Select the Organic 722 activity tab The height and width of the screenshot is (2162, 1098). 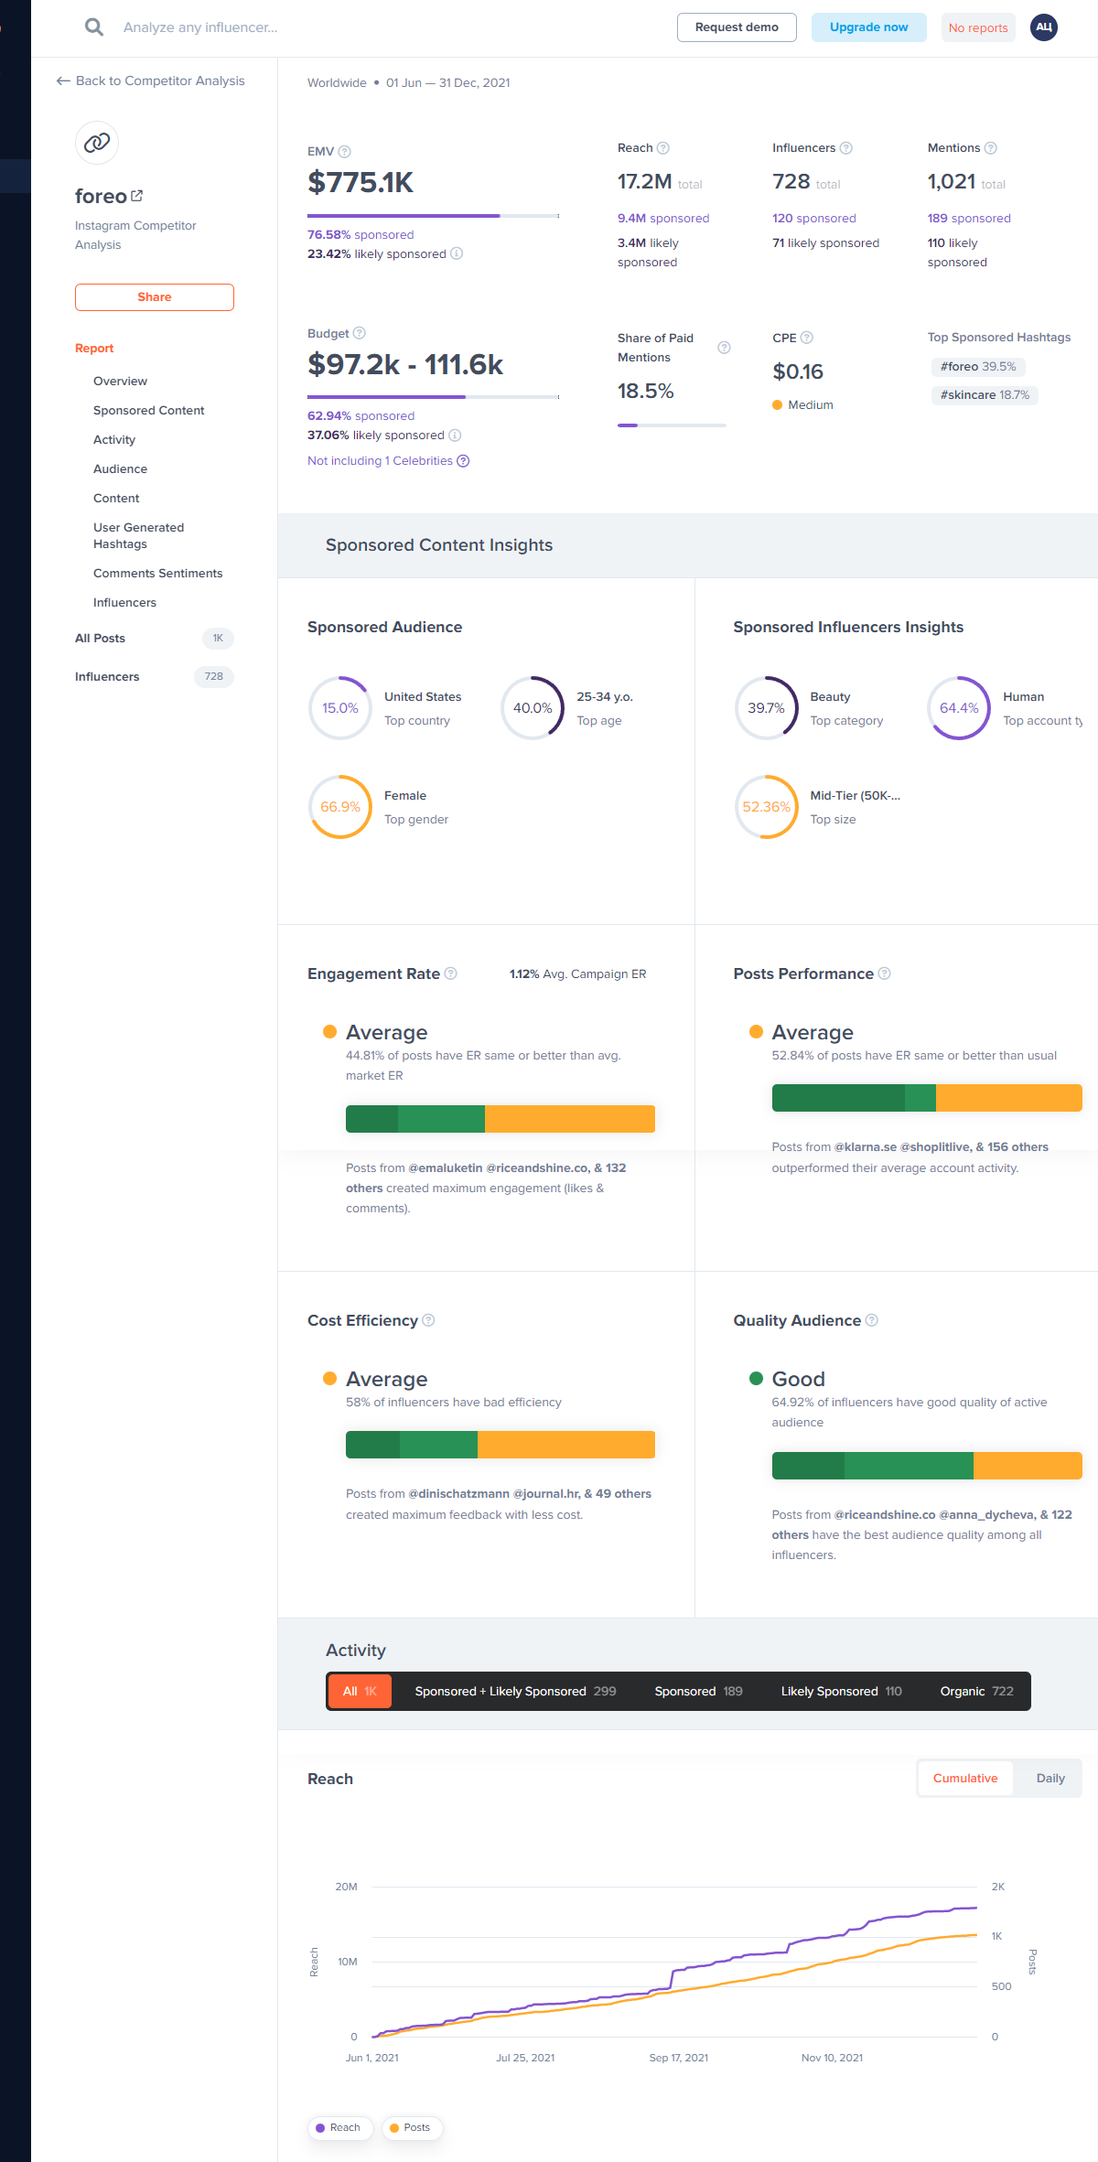pyautogui.click(x=975, y=1691)
